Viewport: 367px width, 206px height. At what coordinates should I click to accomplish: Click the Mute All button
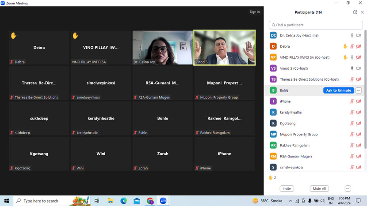(319, 188)
